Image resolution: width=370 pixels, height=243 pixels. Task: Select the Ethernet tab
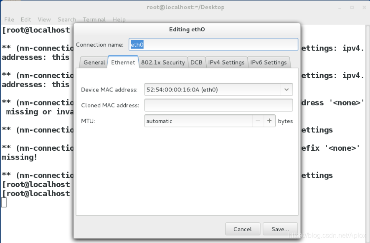pos(123,62)
